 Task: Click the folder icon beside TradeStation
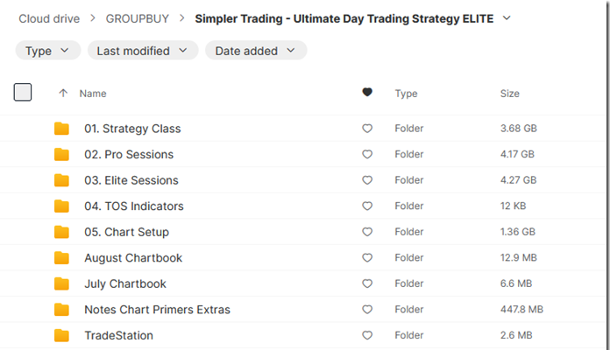[61, 336]
